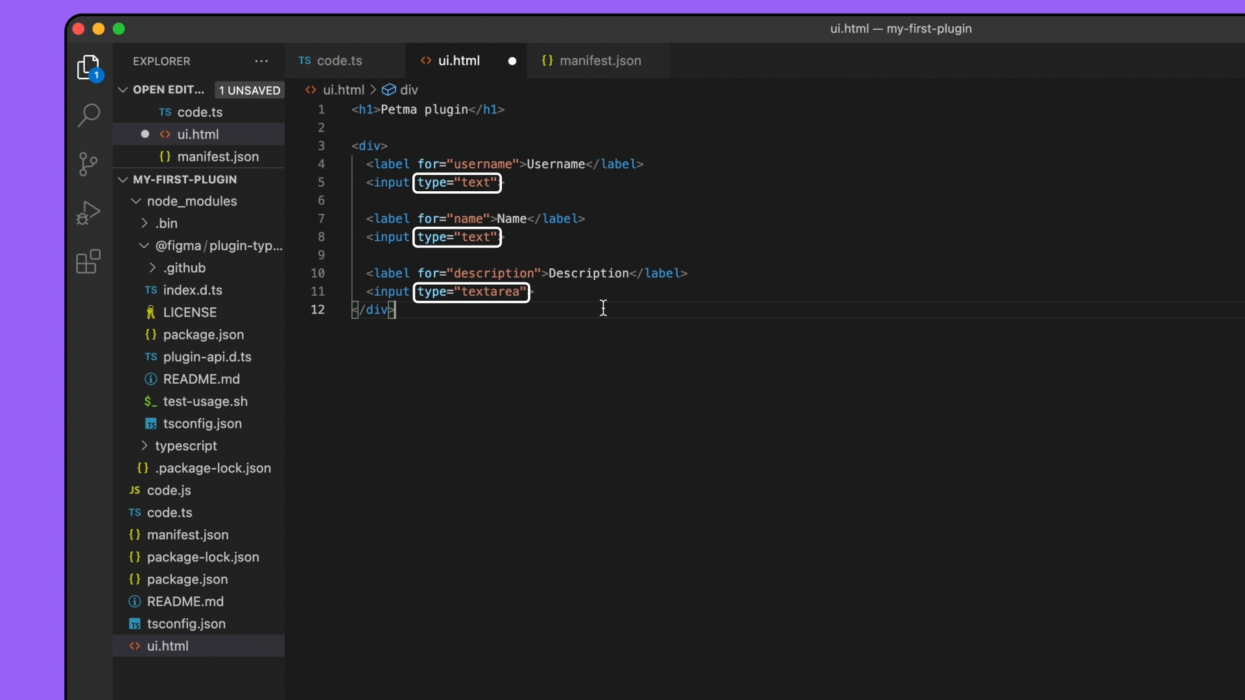The image size is (1245, 700).
Task: Open the Source Control view
Action: pyautogui.click(x=88, y=164)
